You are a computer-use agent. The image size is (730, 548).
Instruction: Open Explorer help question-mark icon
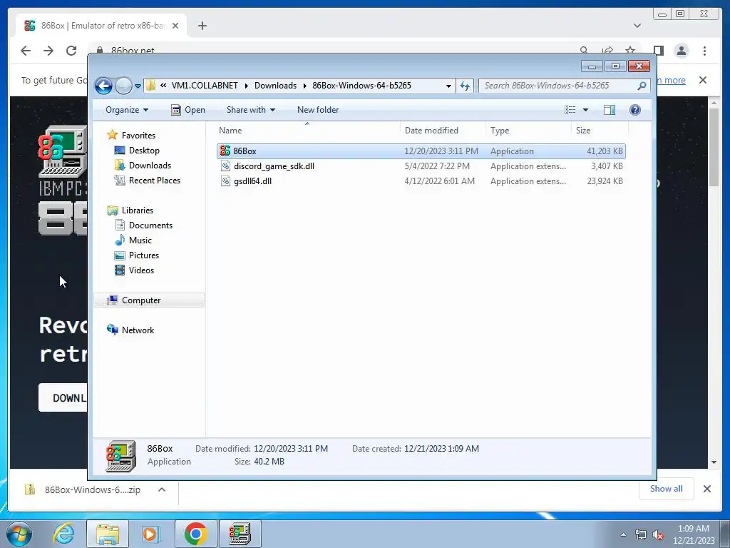pyautogui.click(x=634, y=109)
